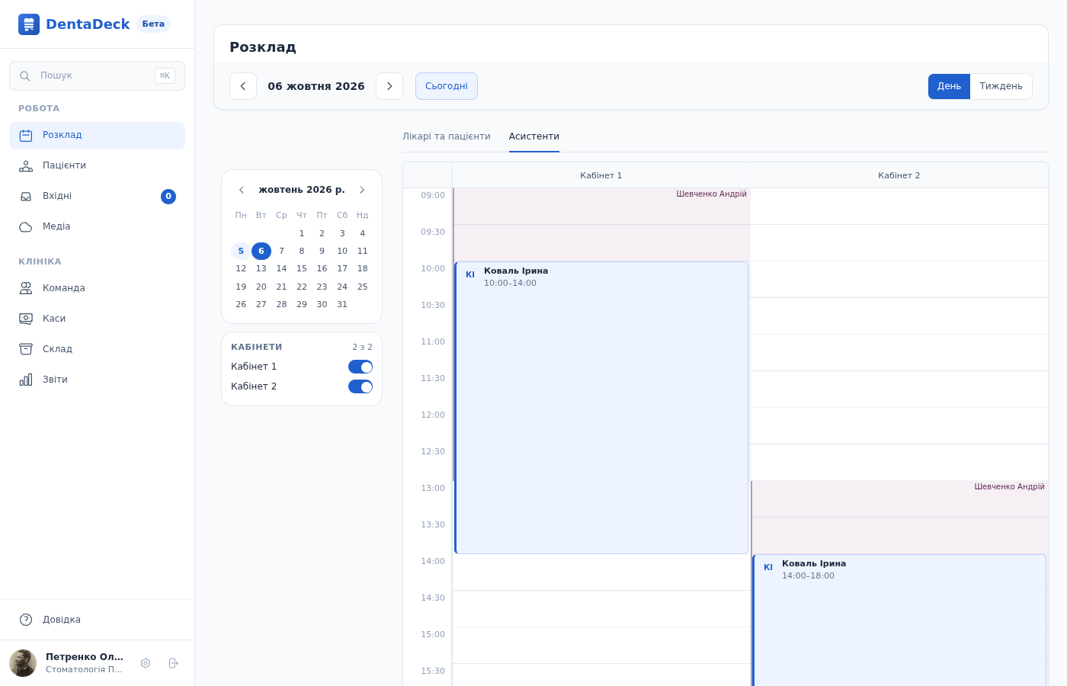This screenshot has height=686, width=1067.
Task: Open Пацієнти icon in sidebar
Action: (x=26, y=166)
